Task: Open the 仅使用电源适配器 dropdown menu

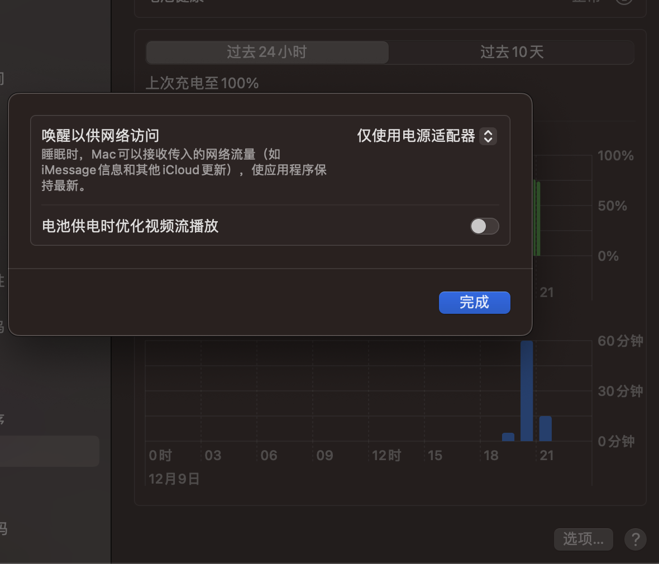Action: click(x=426, y=136)
